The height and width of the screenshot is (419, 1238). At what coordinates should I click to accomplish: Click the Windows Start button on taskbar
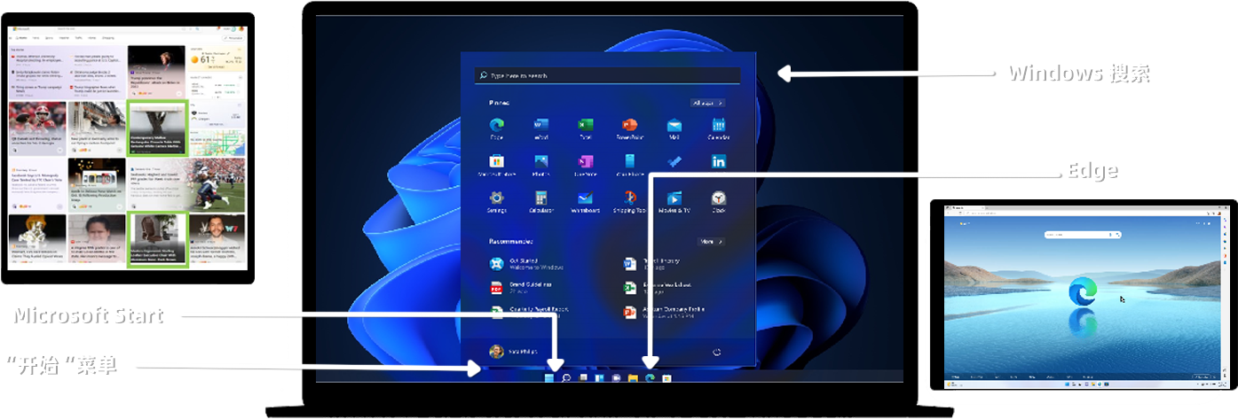548,378
